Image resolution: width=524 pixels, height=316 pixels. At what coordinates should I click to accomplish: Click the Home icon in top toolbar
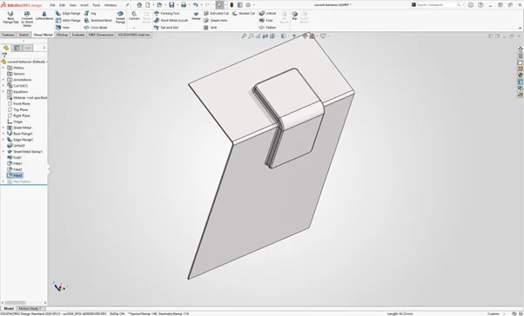[139, 4]
